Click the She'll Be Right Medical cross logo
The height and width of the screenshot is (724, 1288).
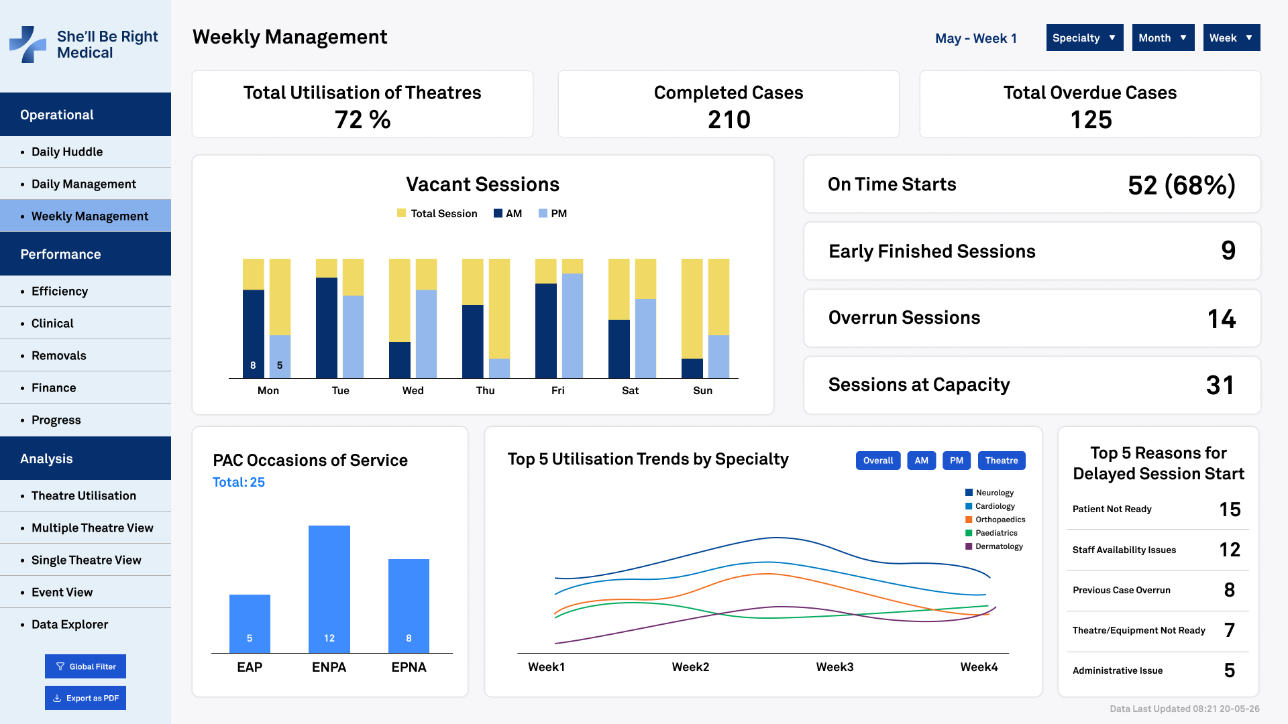(x=28, y=44)
